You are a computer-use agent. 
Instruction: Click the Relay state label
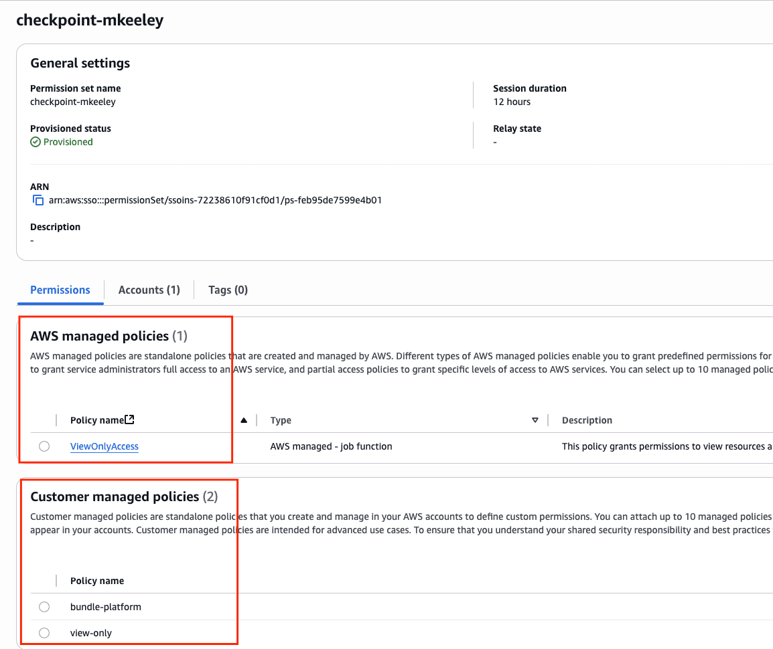point(517,128)
